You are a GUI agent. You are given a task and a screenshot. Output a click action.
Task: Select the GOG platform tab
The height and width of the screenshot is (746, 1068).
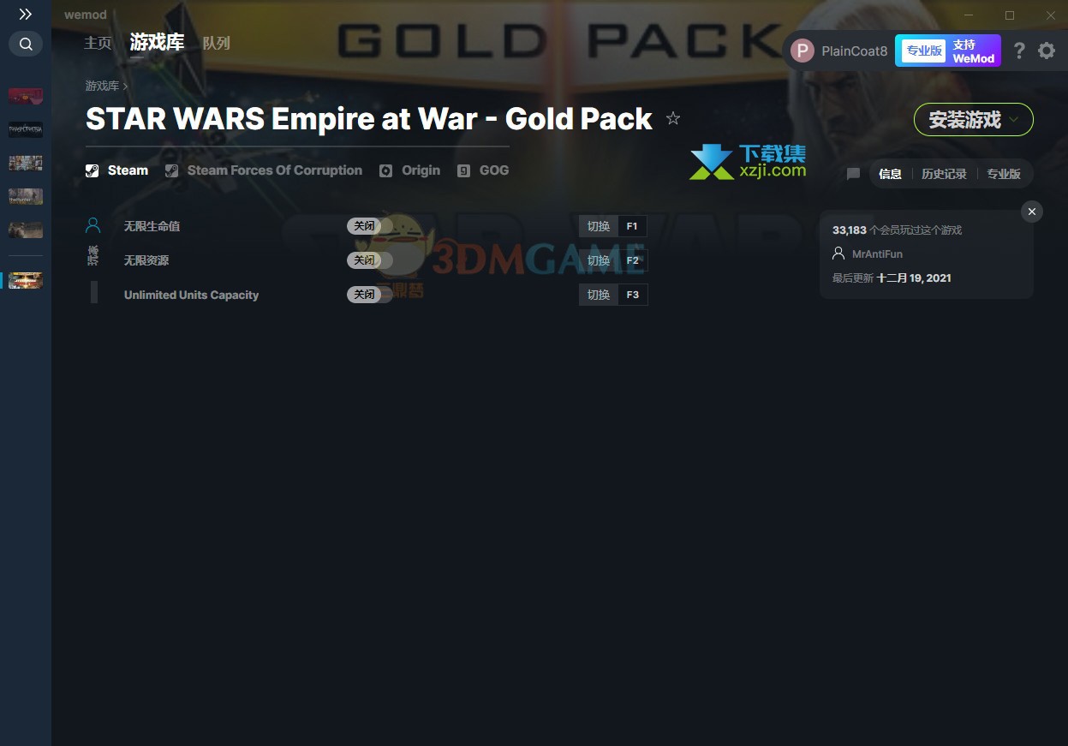[x=484, y=170]
